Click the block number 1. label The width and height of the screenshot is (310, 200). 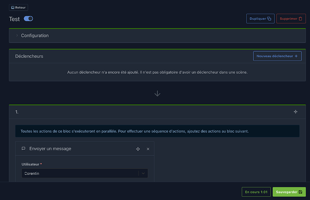click(17, 112)
